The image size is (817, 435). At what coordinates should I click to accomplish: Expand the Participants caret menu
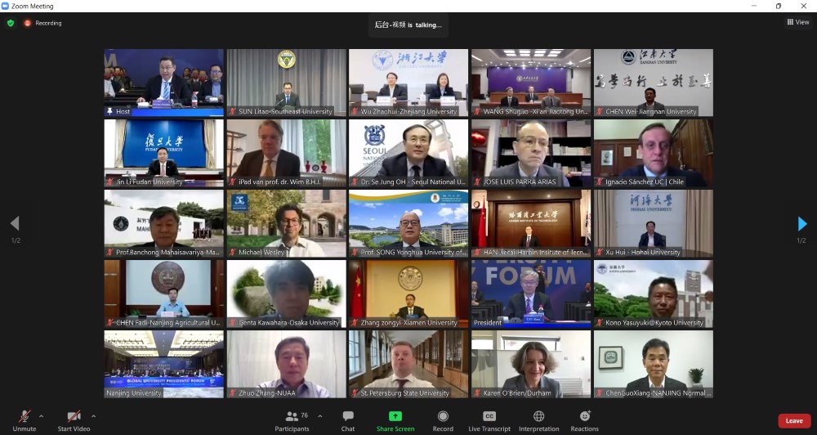click(x=319, y=415)
